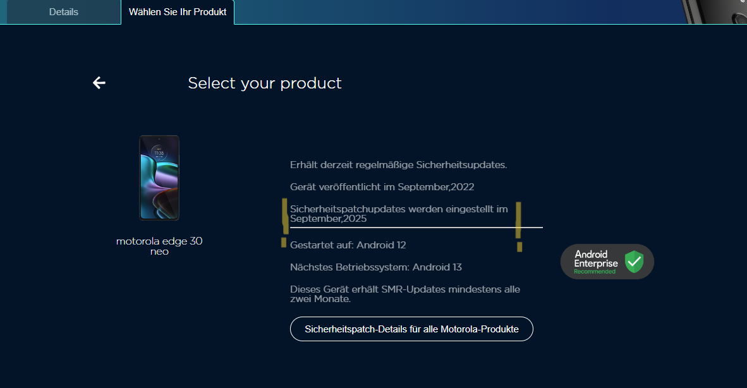Click the Nächstes Betriebssystem: Android 13 line

point(376,267)
